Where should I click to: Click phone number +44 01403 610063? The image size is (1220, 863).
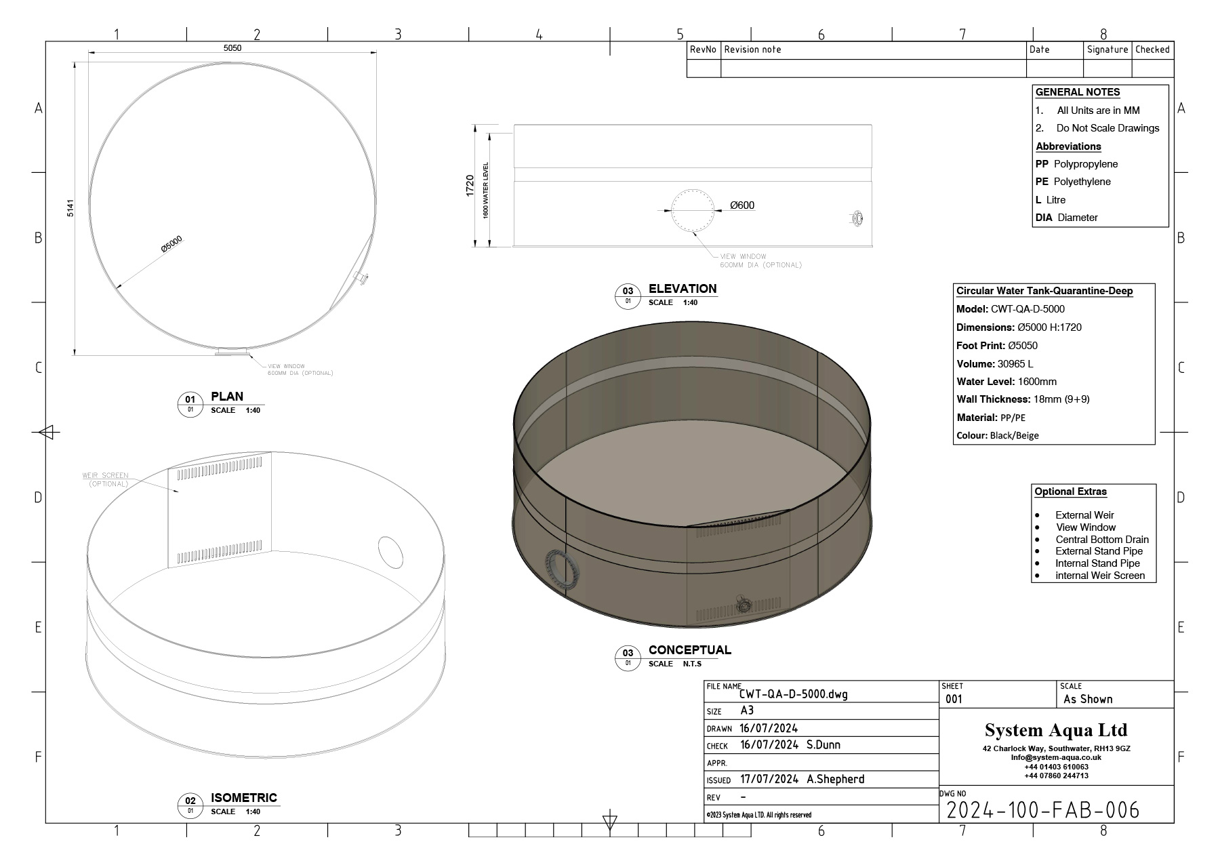pos(1056,767)
